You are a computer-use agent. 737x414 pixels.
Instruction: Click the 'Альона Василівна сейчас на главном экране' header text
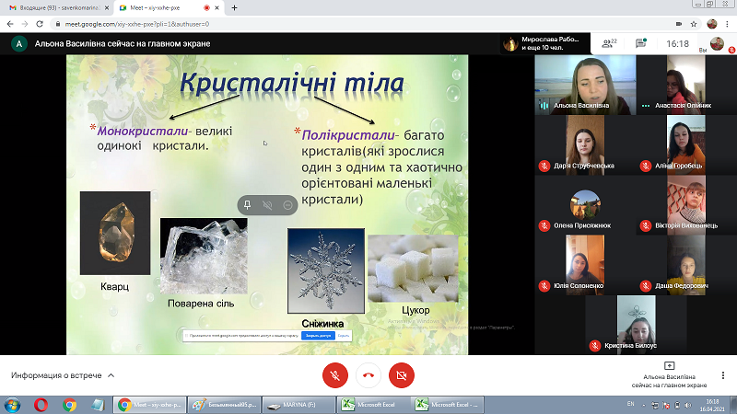(x=123, y=43)
